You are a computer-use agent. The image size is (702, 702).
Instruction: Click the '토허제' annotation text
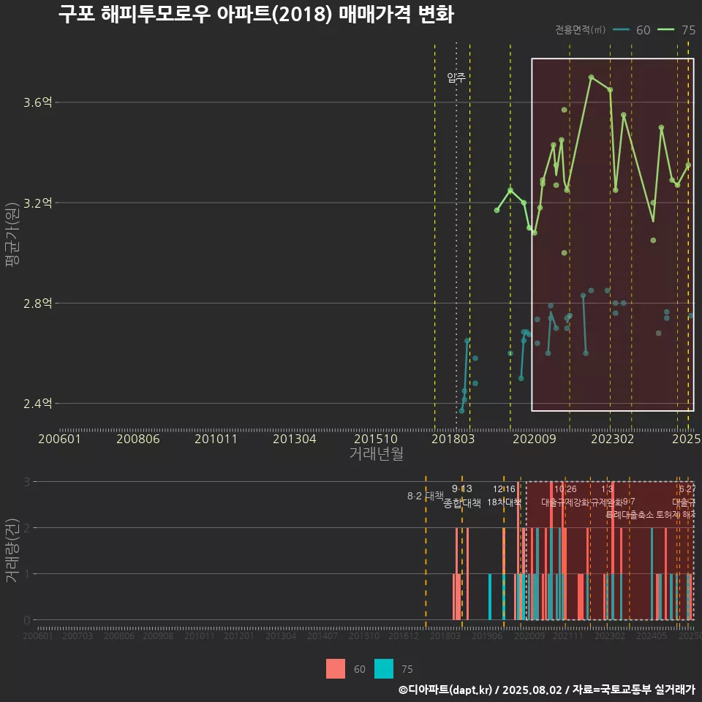(668, 515)
